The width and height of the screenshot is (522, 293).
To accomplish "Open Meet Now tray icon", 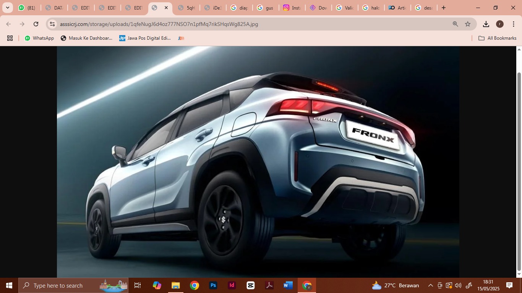I will pyautogui.click(x=440, y=285).
